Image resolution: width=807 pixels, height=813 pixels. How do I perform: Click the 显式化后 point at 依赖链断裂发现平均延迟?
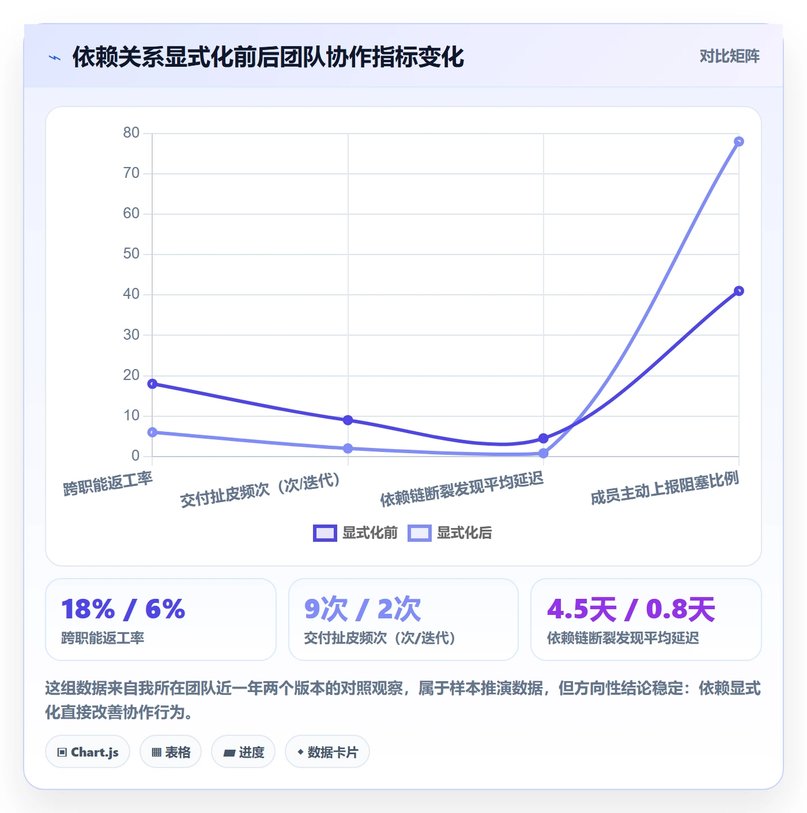click(x=544, y=453)
